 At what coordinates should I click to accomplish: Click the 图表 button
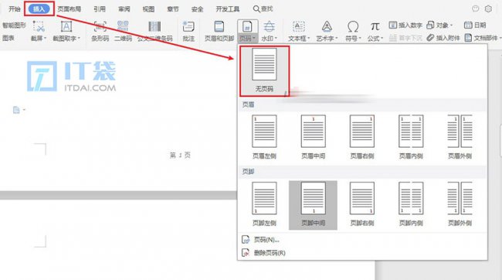tap(8, 38)
